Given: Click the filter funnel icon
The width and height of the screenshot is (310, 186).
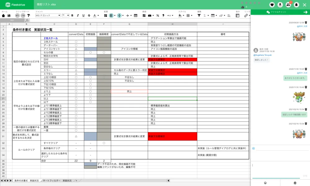Looking at the screenshot, I should (x=199, y=15).
